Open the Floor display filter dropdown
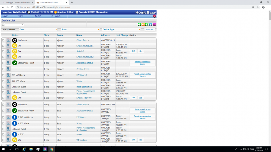This screenshot has height=152, width=271. [38, 29]
